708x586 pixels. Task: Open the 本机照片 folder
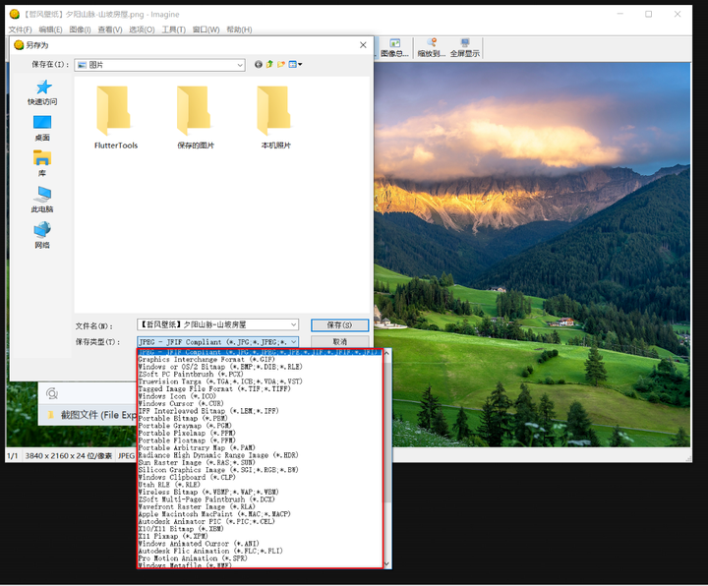coord(276,117)
